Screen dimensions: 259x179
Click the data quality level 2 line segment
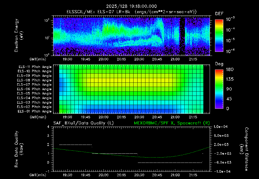click(75, 145)
